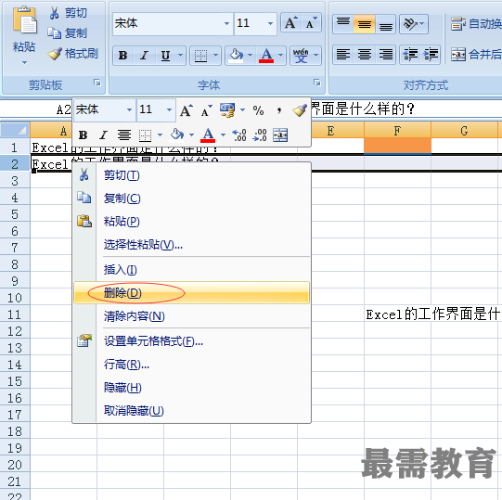Click Cut in the ribbon clipboard group

68,13
